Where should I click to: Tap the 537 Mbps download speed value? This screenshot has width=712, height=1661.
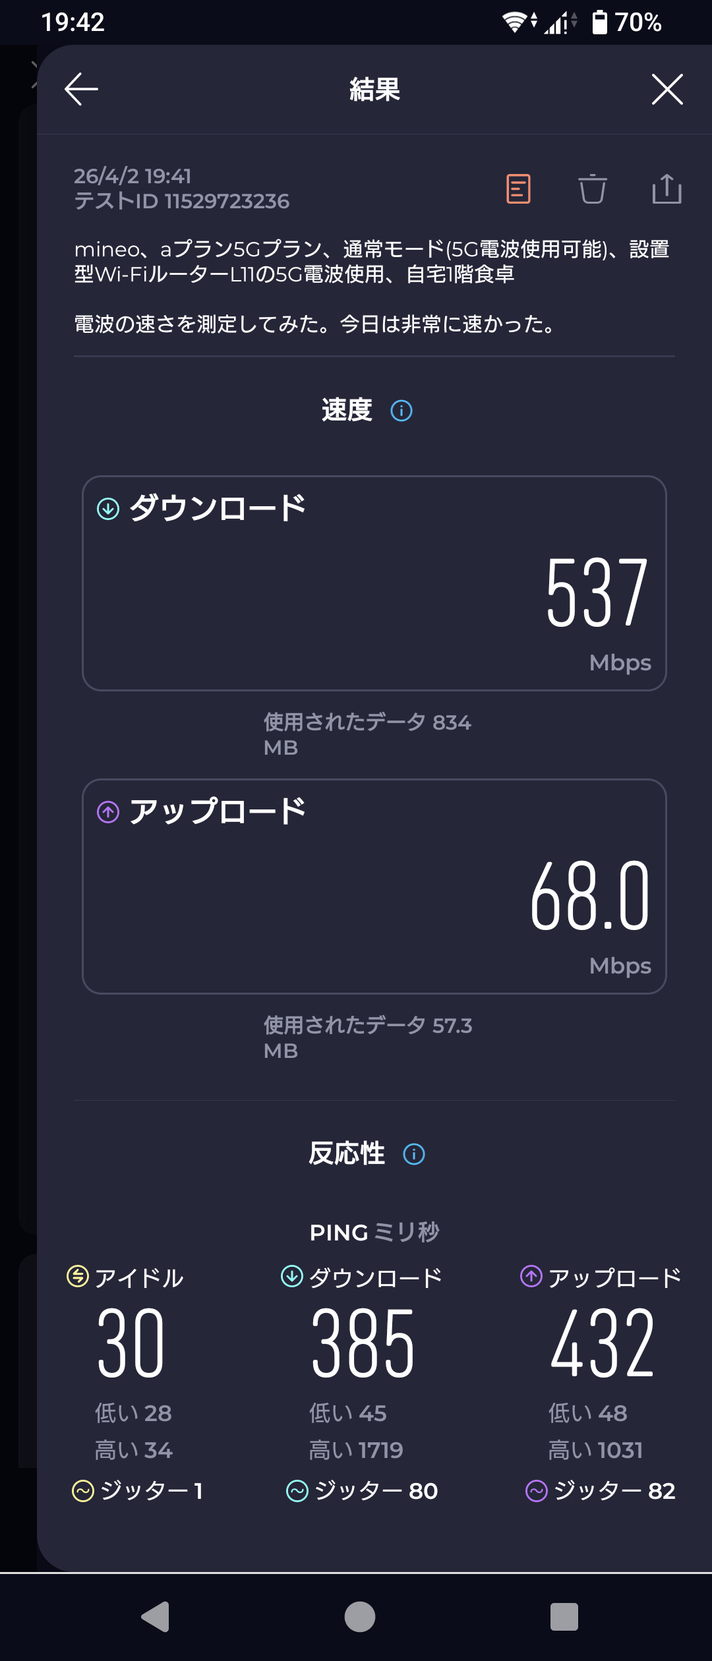click(597, 592)
